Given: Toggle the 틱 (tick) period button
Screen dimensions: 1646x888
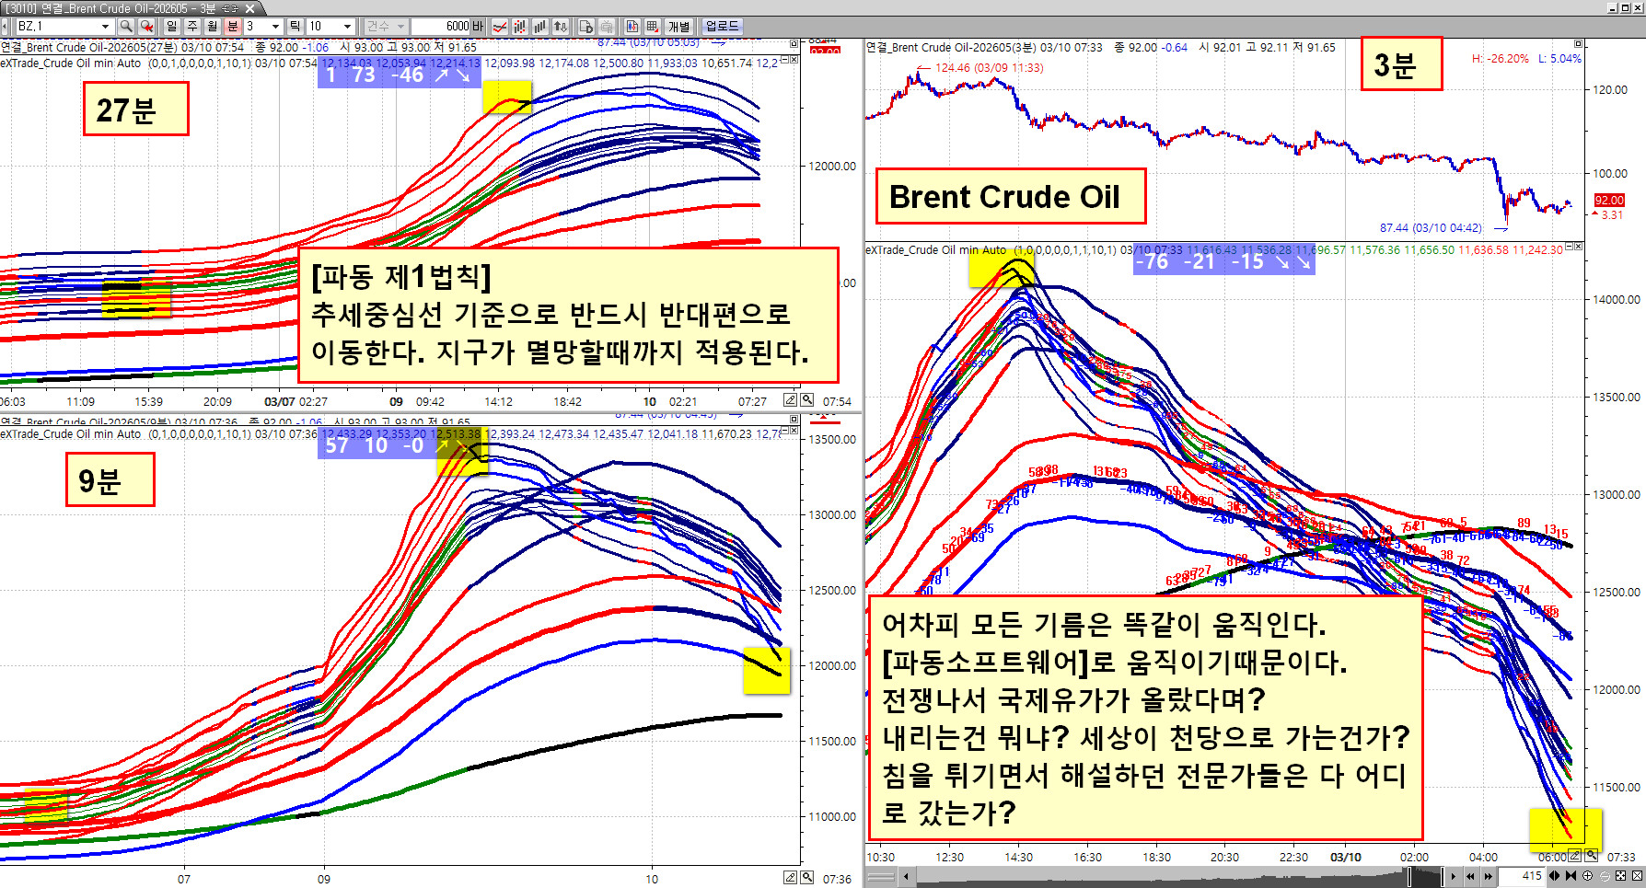Looking at the screenshot, I should (x=295, y=27).
